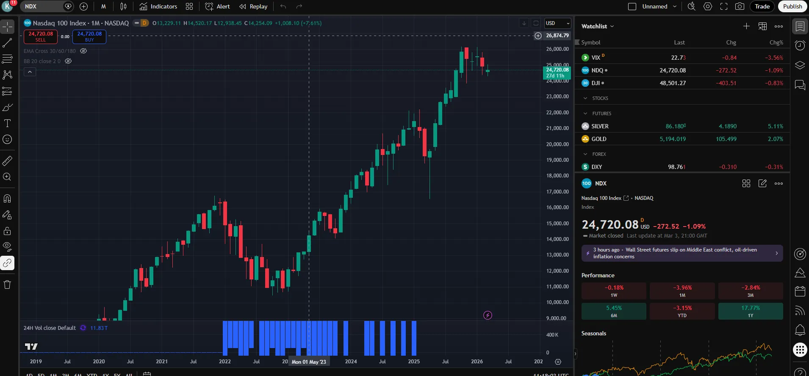
Task: Open the USD currency dropdown
Action: [557, 23]
